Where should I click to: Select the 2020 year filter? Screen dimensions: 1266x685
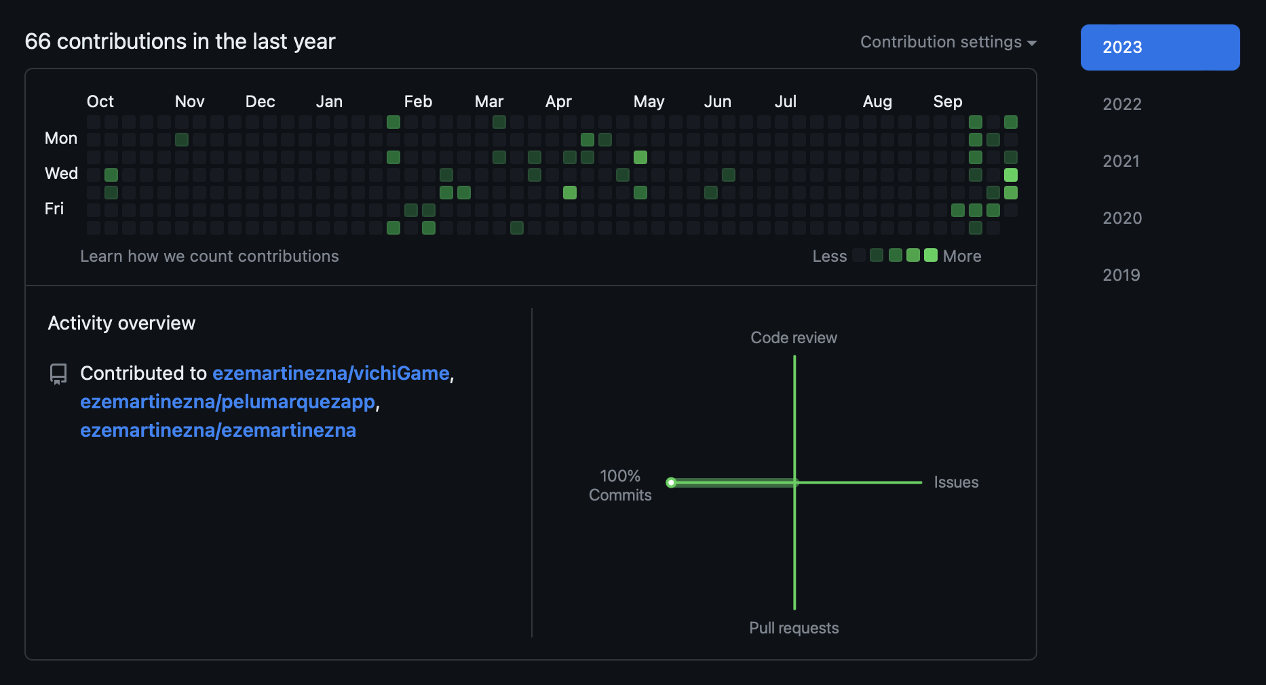[1122, 218]
